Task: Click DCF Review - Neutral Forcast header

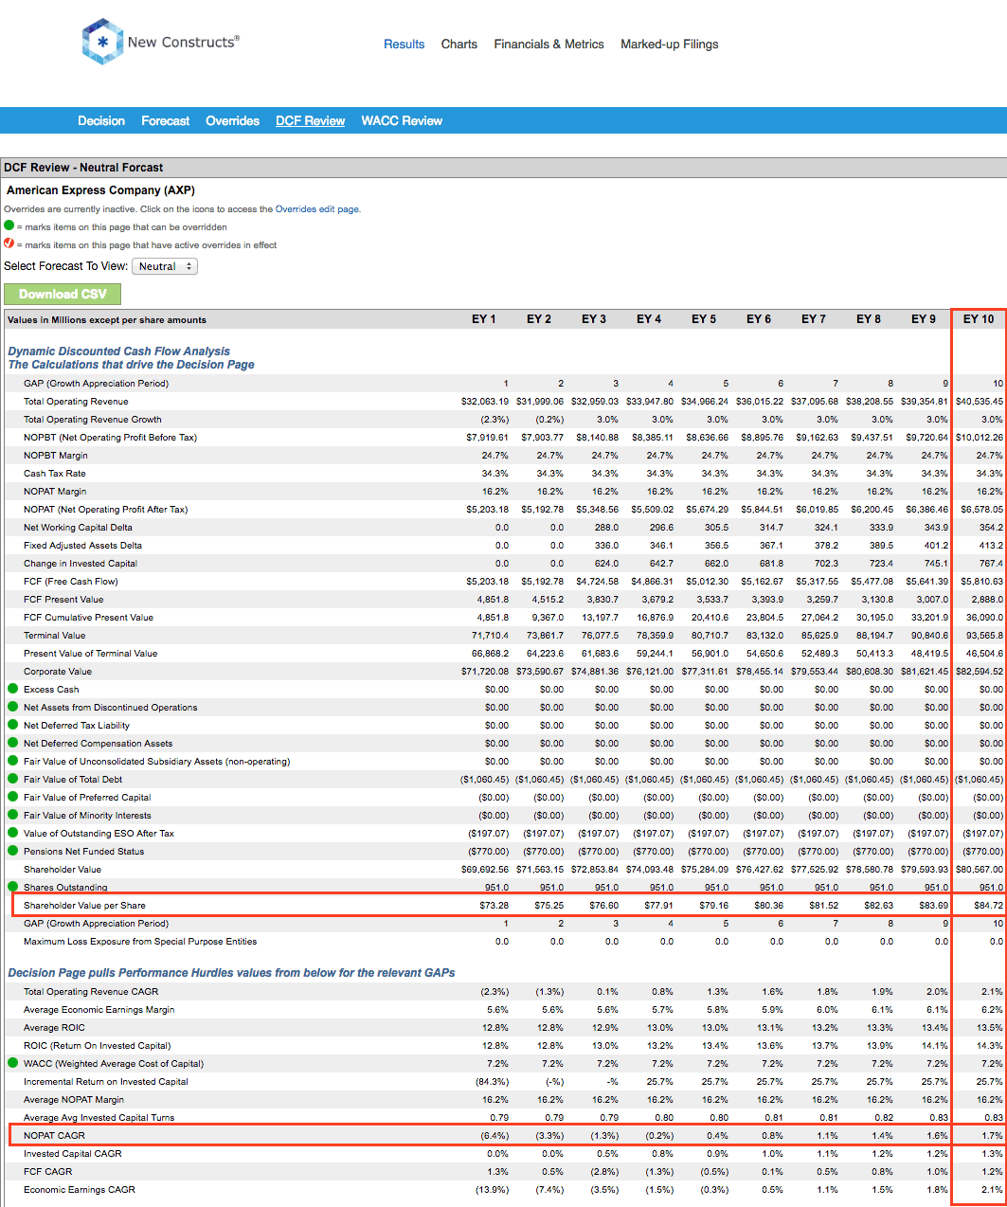Action: (83, 167)
